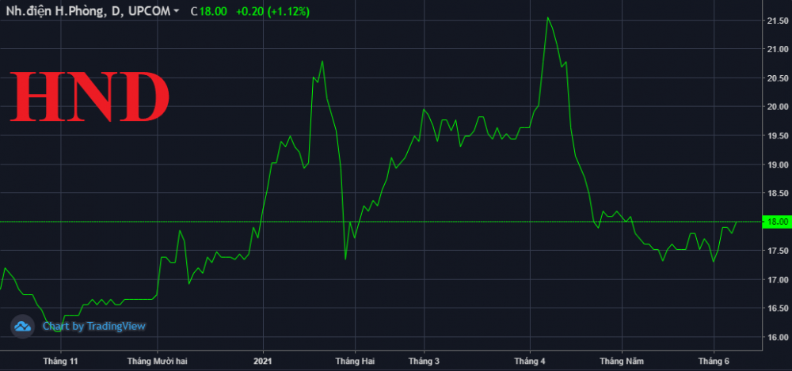Image resolution: width=792 pixels, height=371 pixels.
Task: Click the 18.50 price axis label
Action: (778, 193)
